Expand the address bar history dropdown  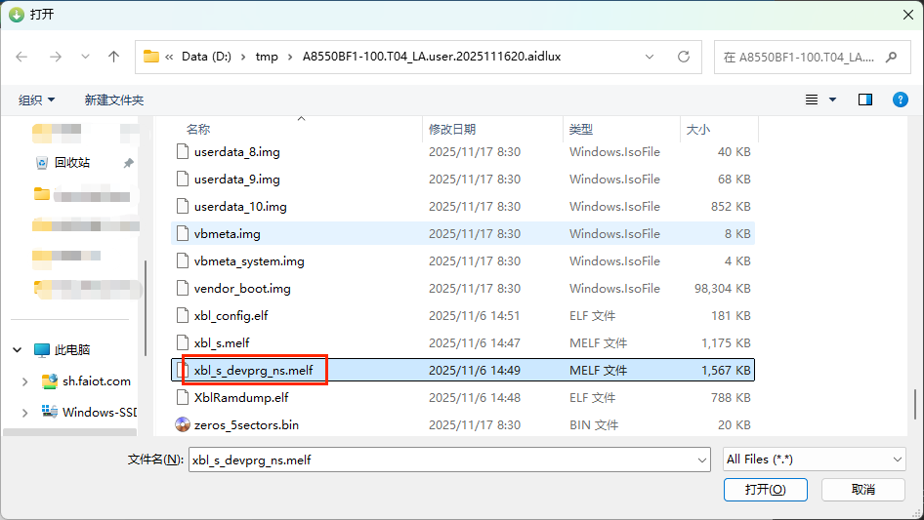click(651, 57)
